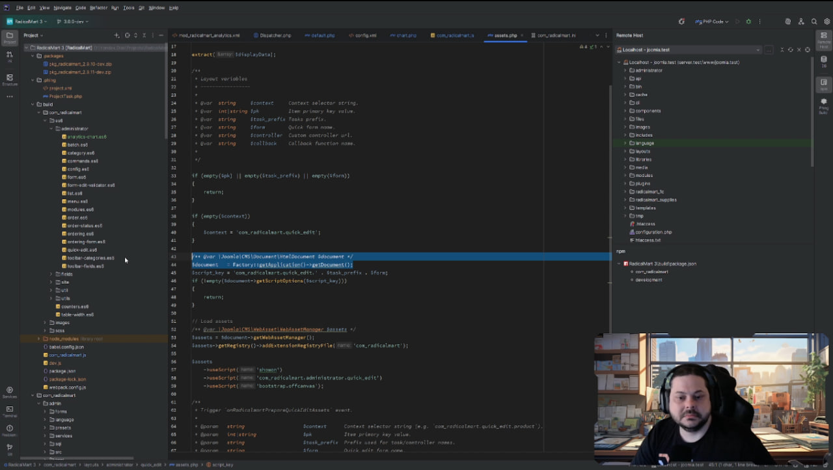Open the Search Everywhere magnifier icon
This screenshot has height=470, width=833.
point(814,21)
